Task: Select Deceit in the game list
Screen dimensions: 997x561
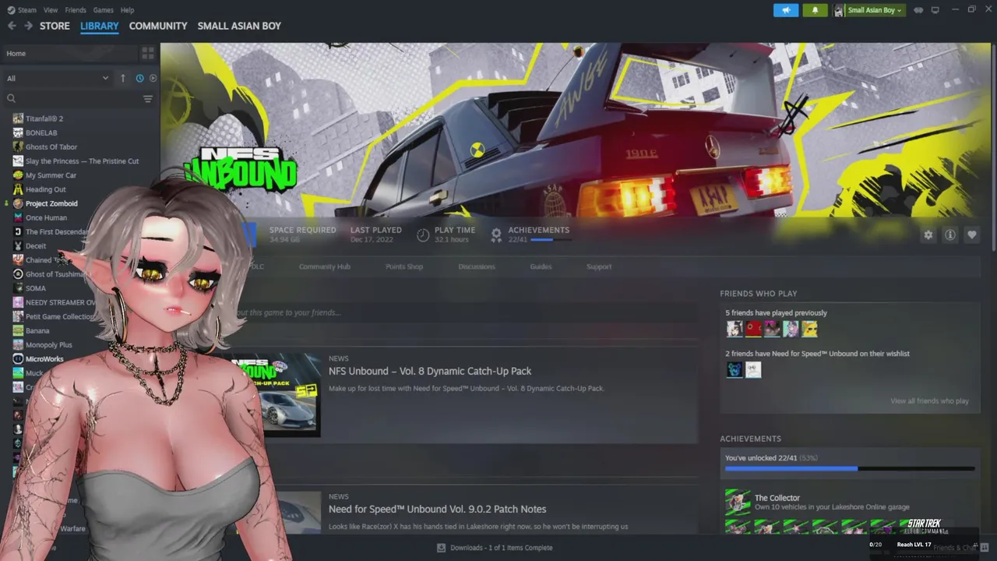Action: (36, 245)
